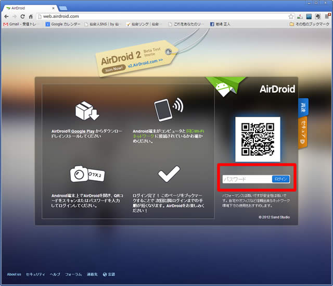Image resolution: width=333 pixels, height=286 pixels.
Task: Click the large checkmark icon
Action: coord(169,174)
